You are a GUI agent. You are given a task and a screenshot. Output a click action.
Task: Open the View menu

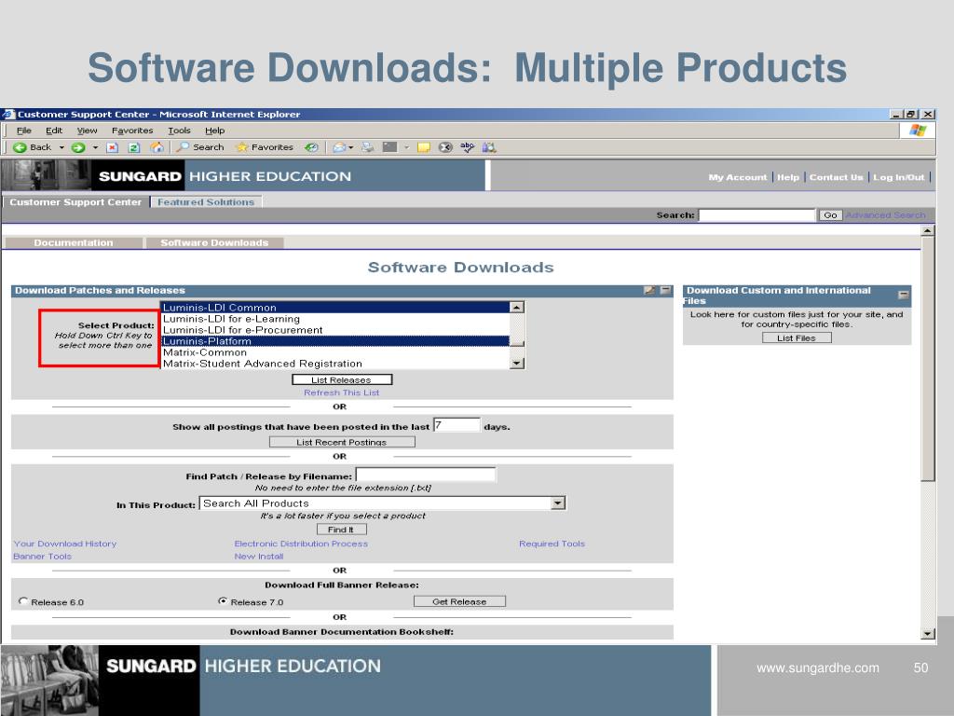(87, 131)
